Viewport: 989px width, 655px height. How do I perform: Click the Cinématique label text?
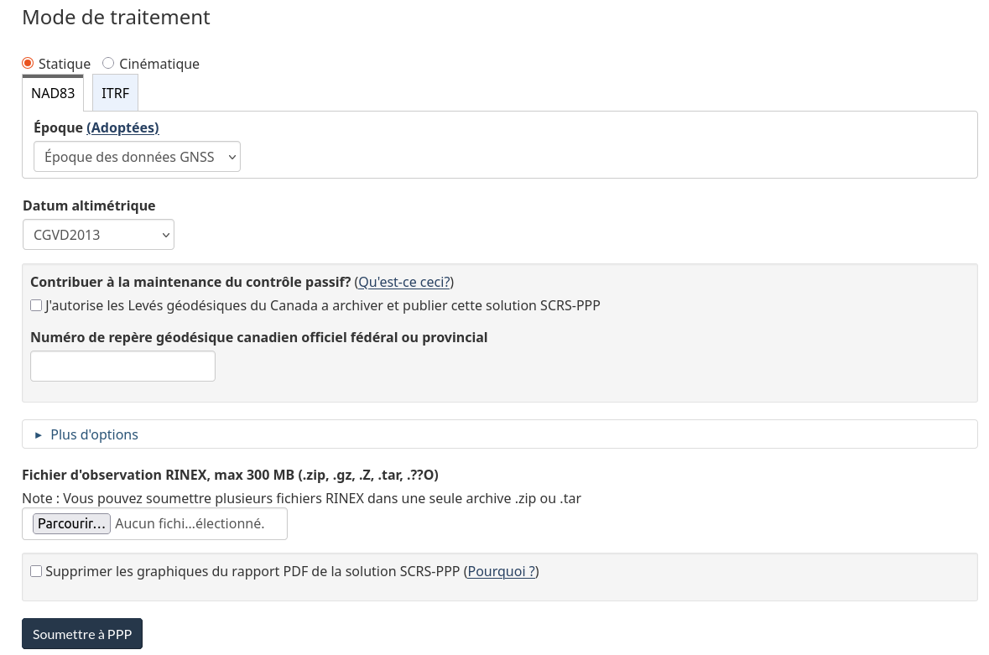tap(159, 64)
